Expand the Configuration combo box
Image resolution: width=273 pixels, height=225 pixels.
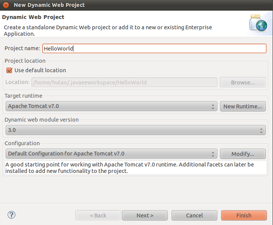point(112,154)
